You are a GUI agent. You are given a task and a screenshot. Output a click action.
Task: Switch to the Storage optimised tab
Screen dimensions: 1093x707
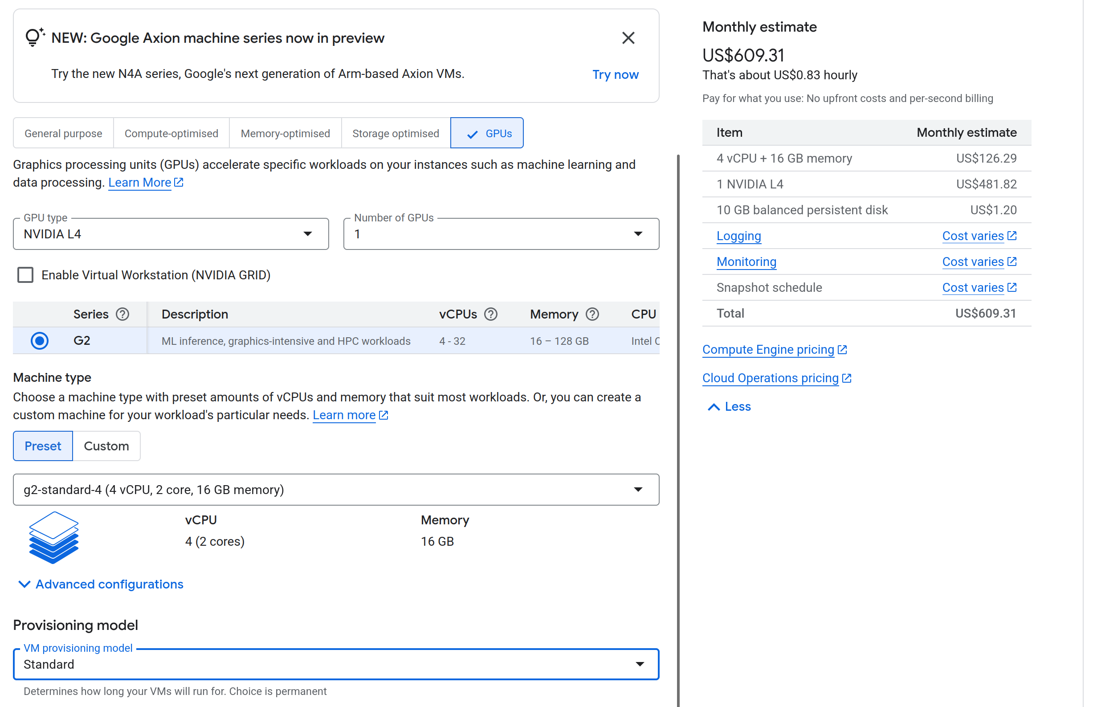tap(396, 133)
